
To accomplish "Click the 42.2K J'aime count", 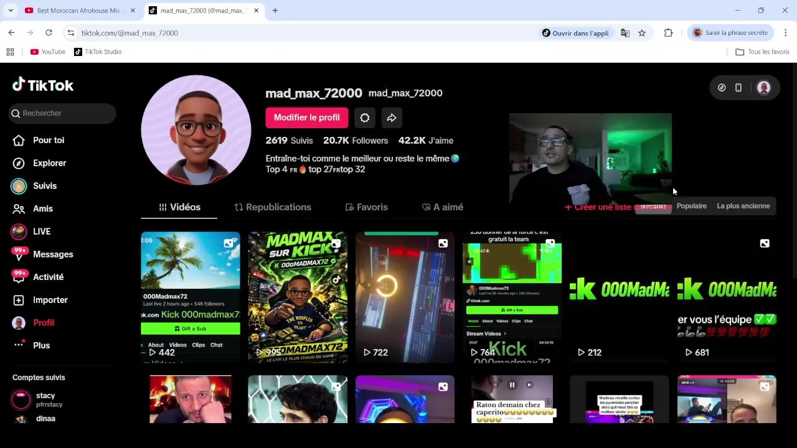I will tap(426, 141).
